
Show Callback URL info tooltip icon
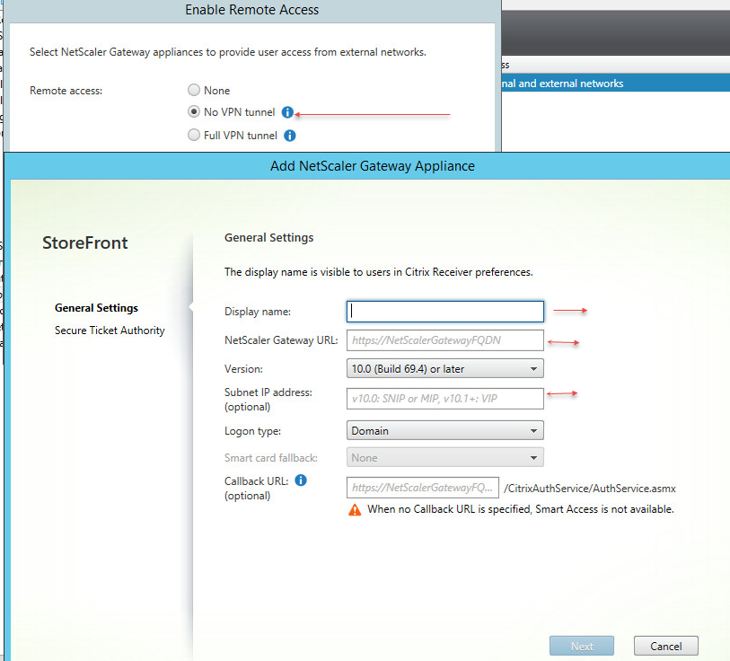click(301, 480)
